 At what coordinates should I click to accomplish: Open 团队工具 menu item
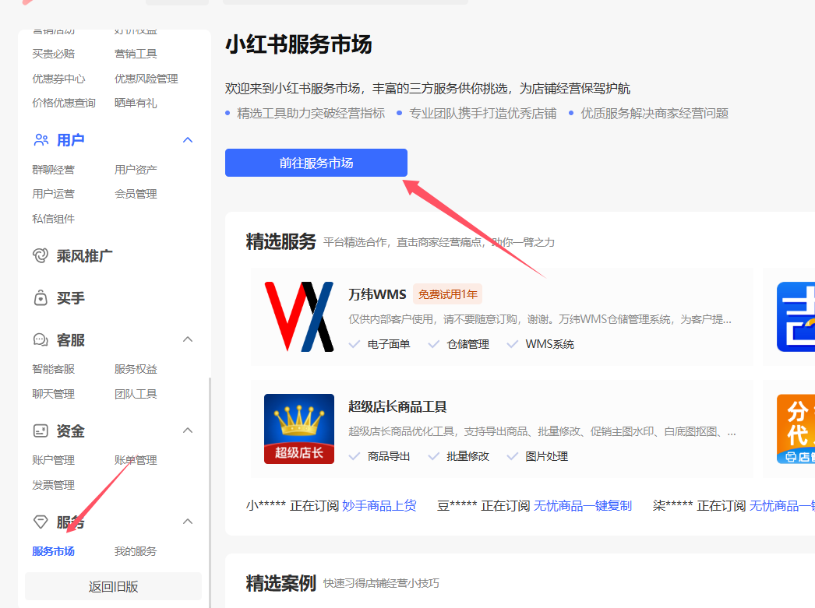(136, 394)
